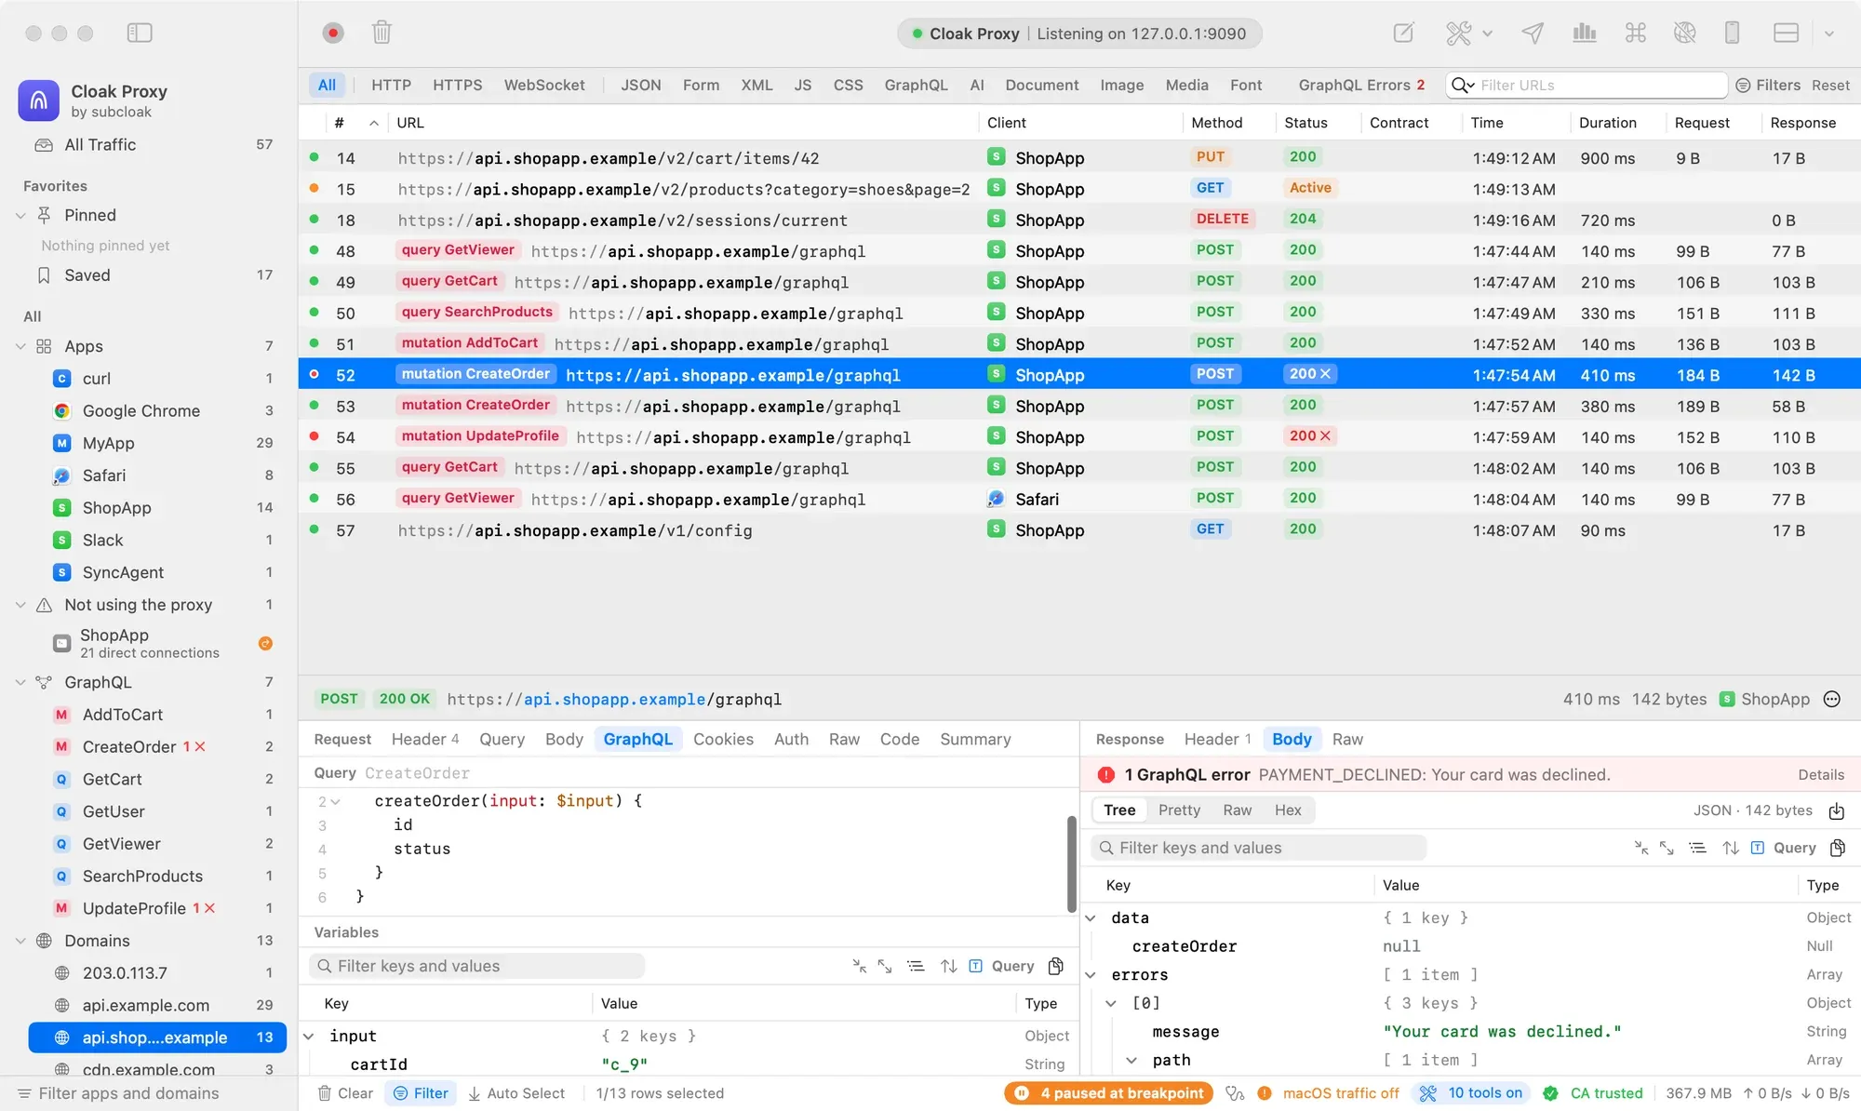Switch response view to Pretty
This screenshot has height=1111, width=1861.
click(1179, 810)
